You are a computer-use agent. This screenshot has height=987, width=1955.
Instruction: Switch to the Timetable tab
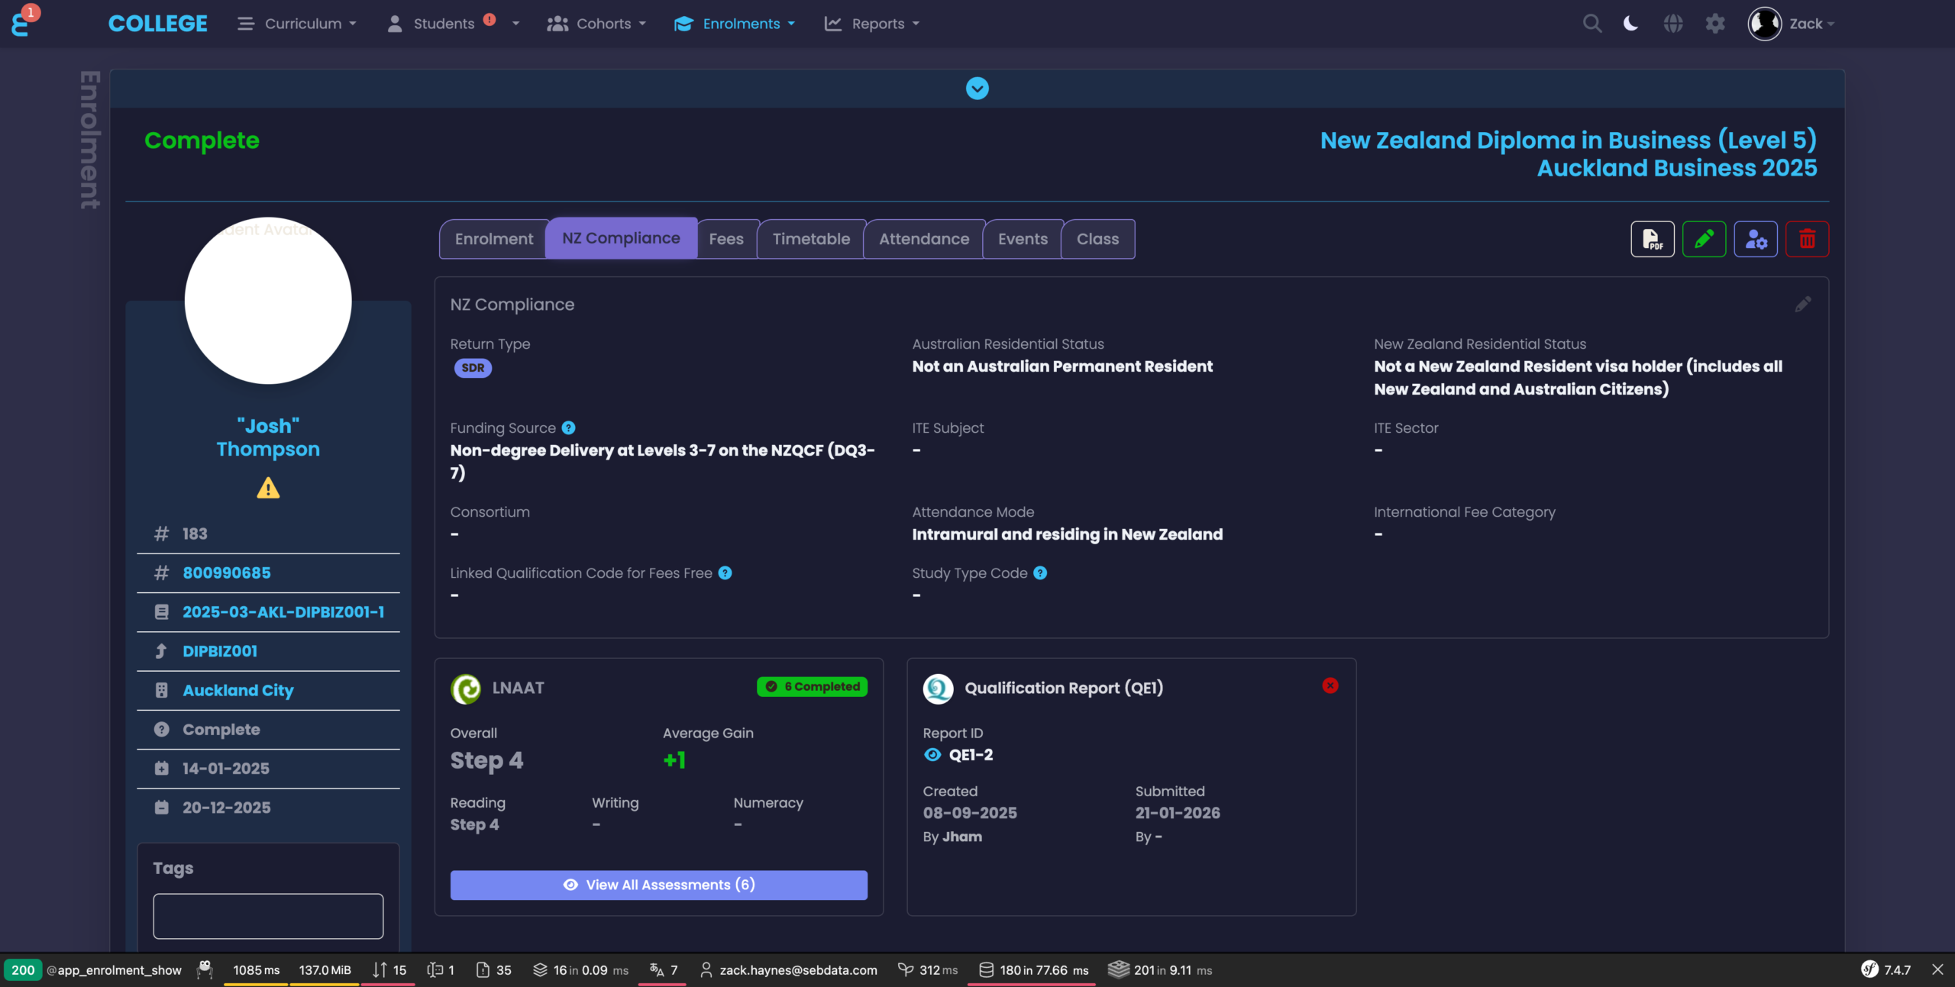811,240
